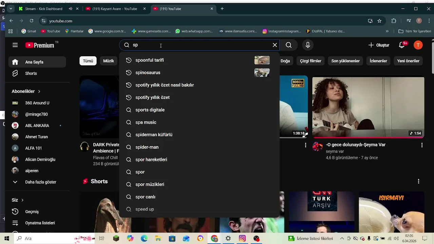434x244 pixels.
Task: Open the notifications bell
Action: (402, 45)
